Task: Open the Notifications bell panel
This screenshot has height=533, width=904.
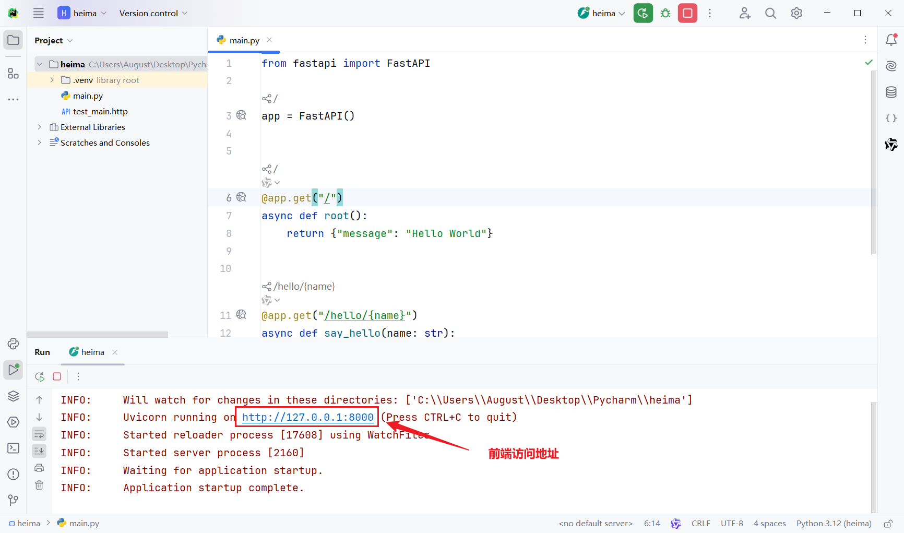Action: (891, 40)
